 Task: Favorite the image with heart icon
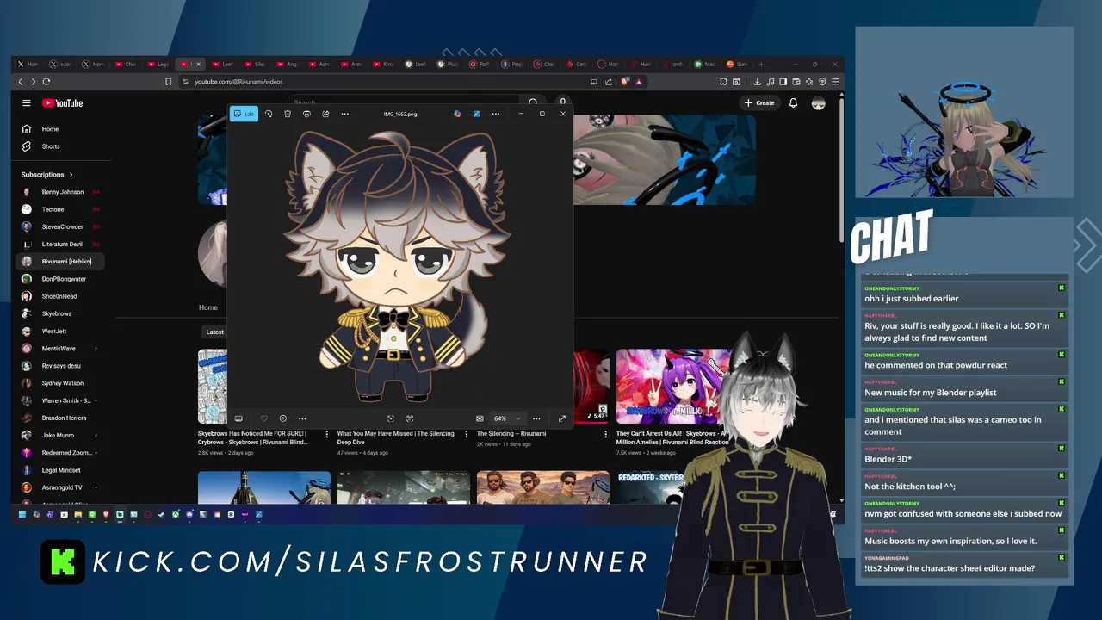[x=264, y=418]
